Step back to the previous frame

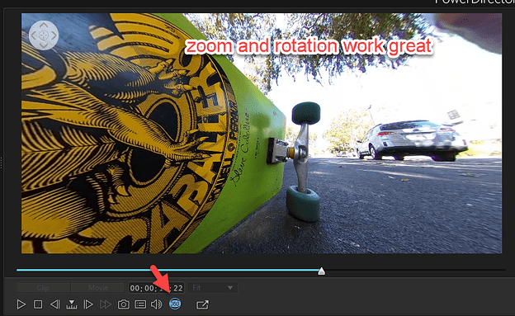(x=54, y=304)
